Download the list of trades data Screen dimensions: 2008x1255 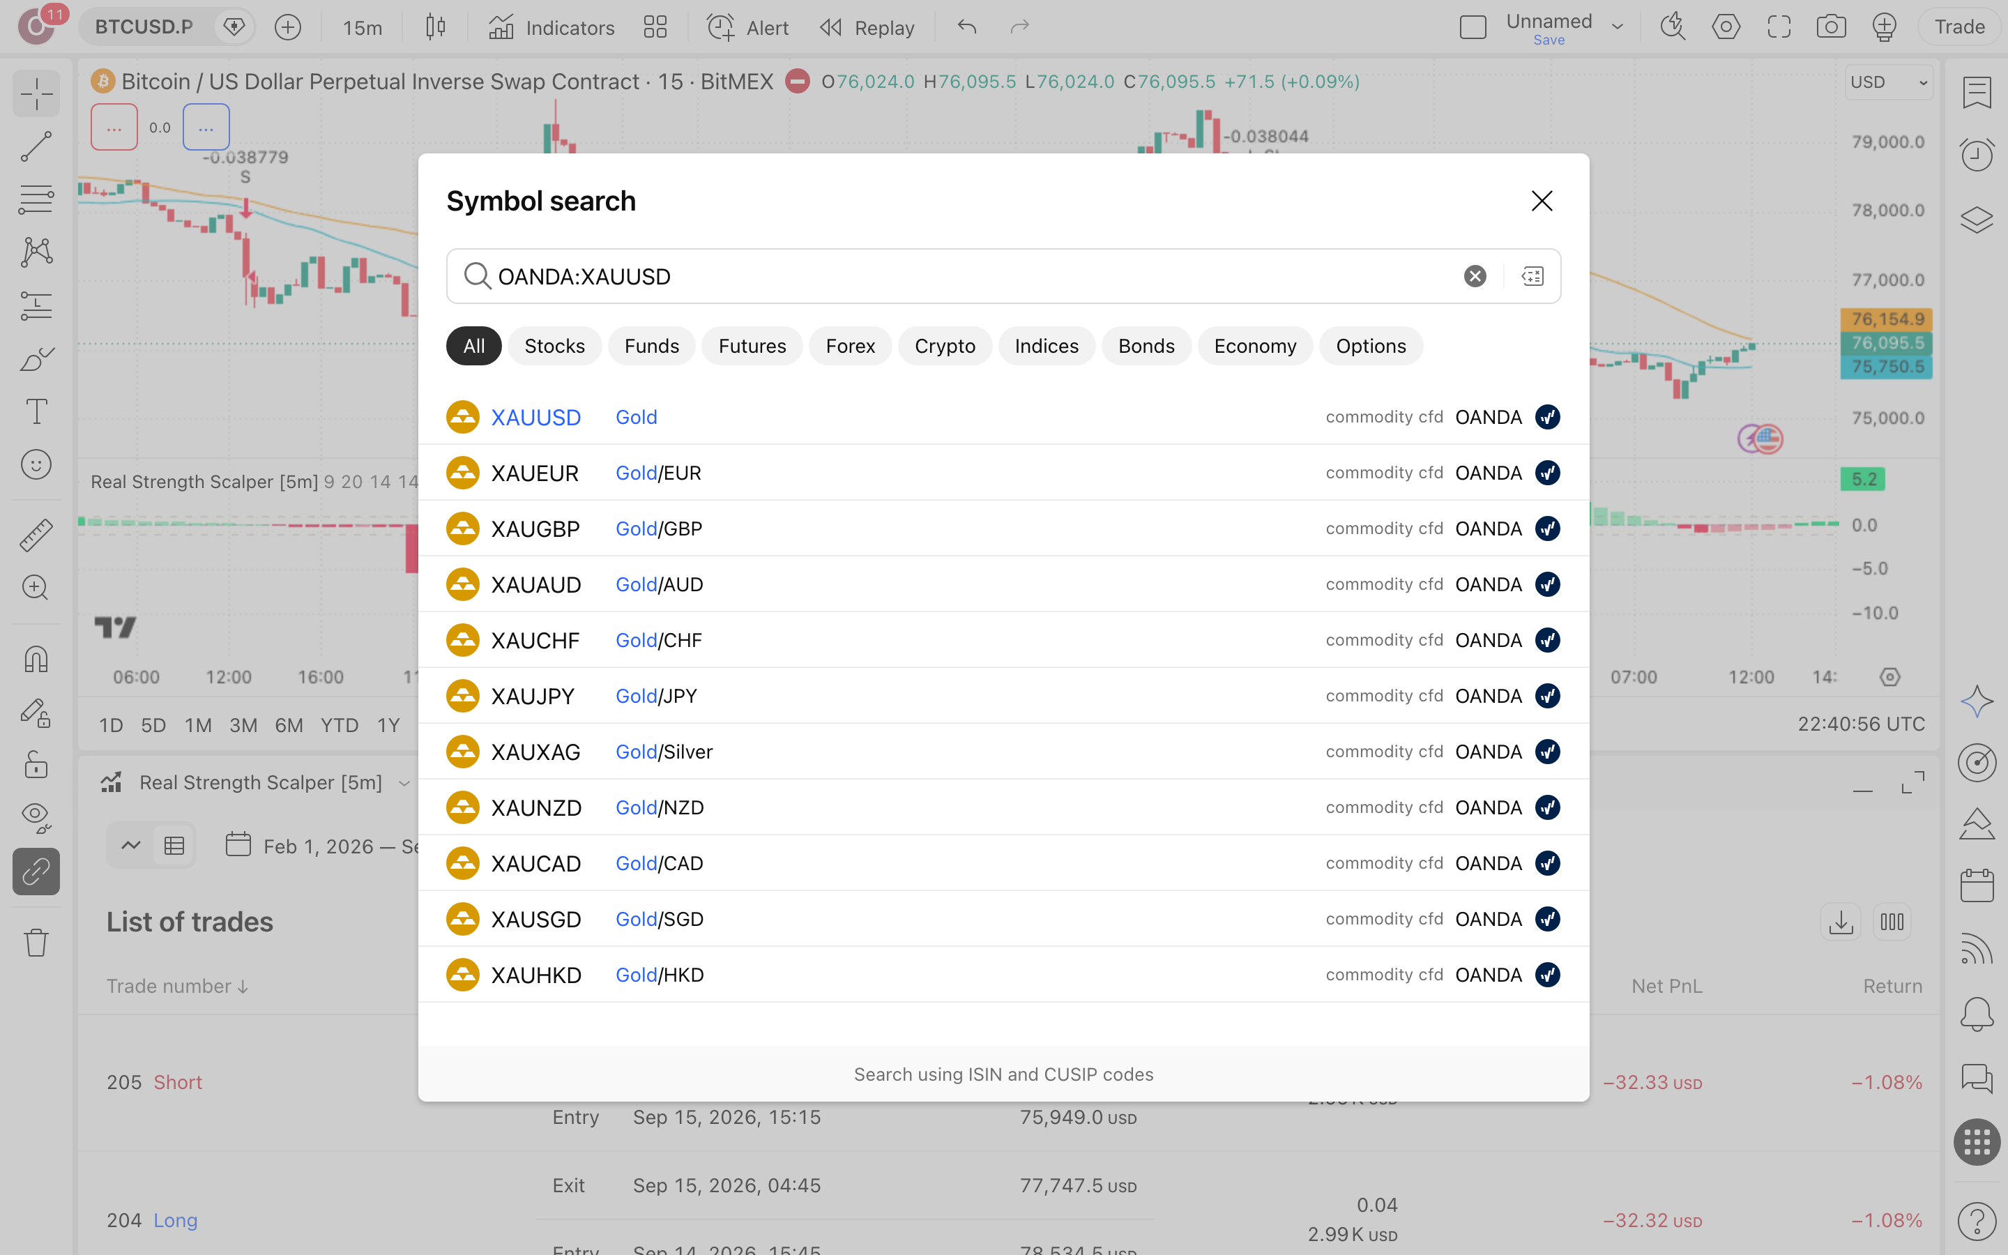pyautogui.click(x=1841, y=922)
